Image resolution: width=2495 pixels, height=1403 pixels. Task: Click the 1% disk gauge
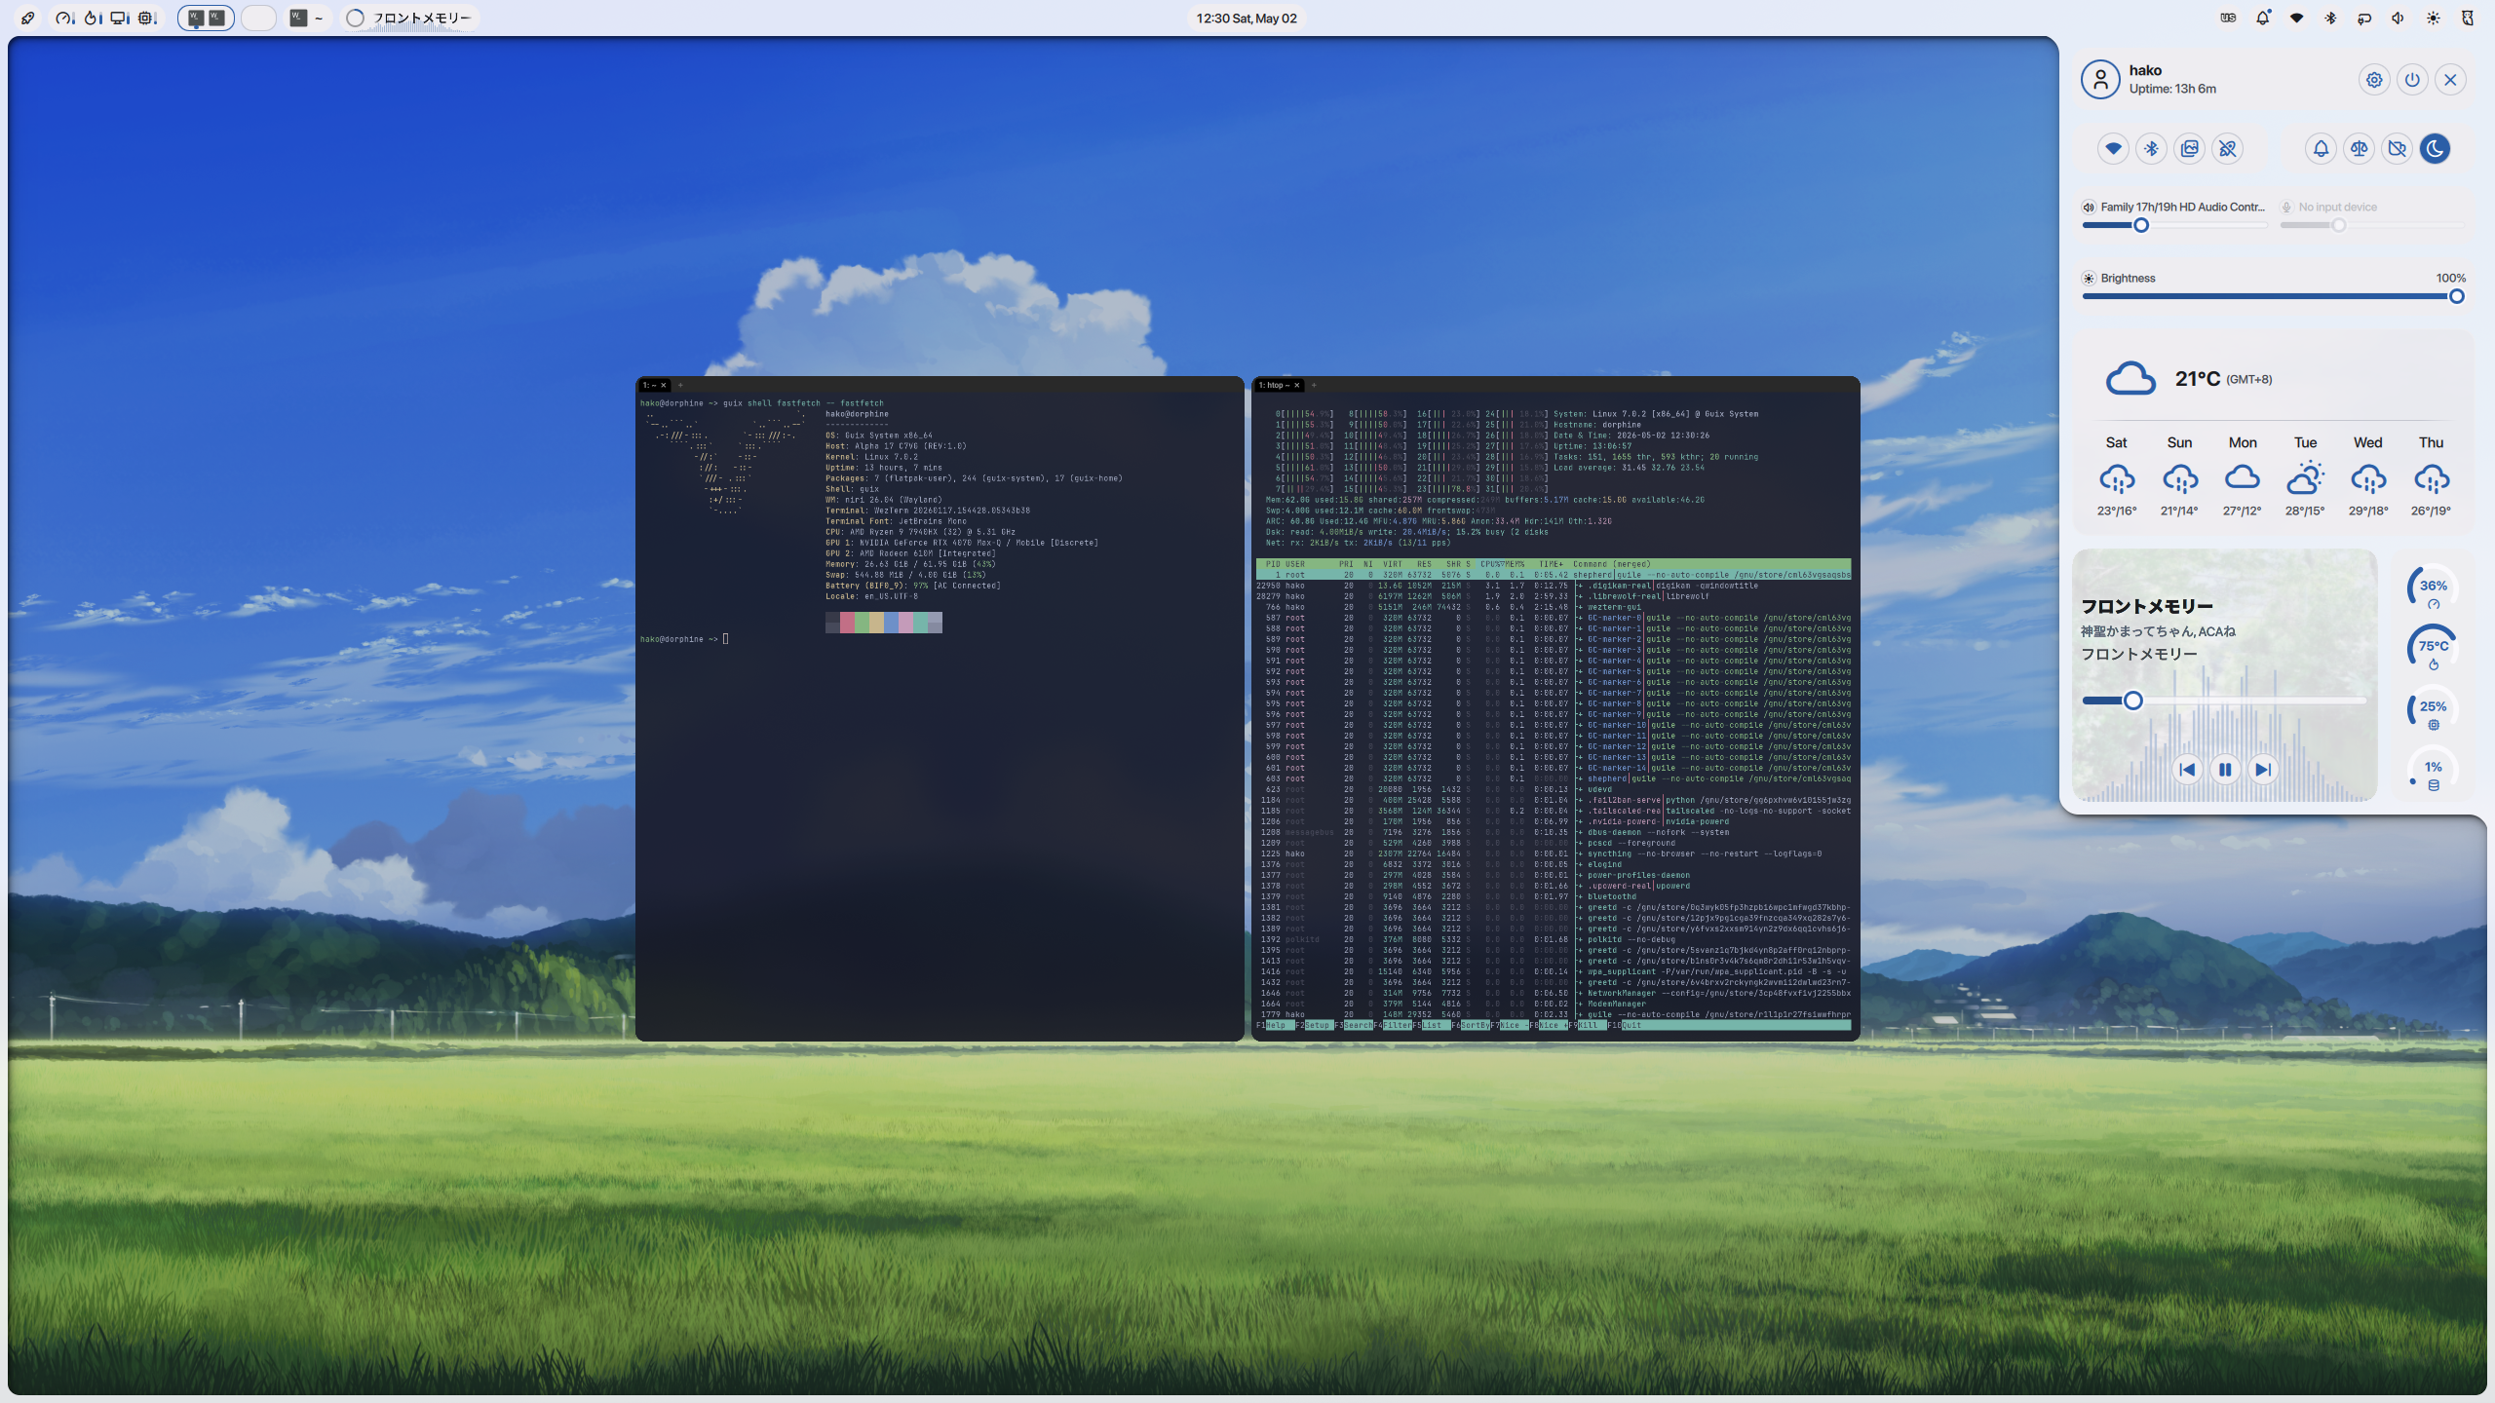click(2433, 770)
